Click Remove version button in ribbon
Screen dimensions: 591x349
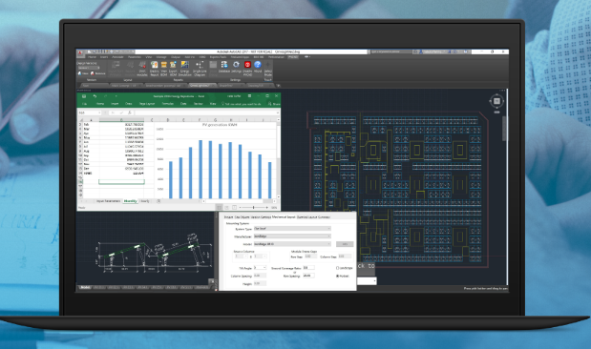(98, 73)
